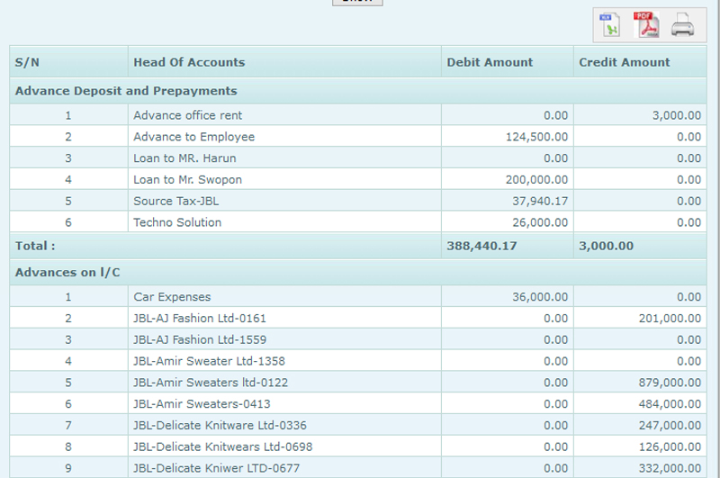Export report to Excel XLS file

[x=612, y=25]
